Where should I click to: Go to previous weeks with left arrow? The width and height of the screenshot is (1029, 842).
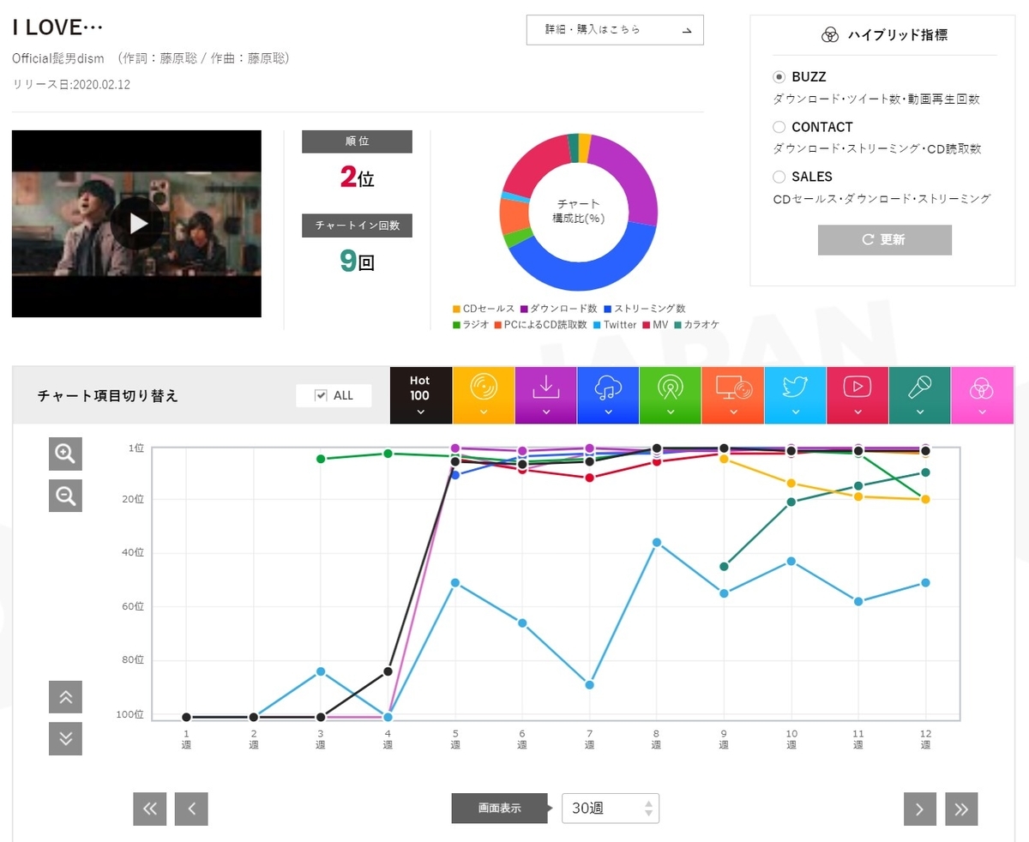191,809
